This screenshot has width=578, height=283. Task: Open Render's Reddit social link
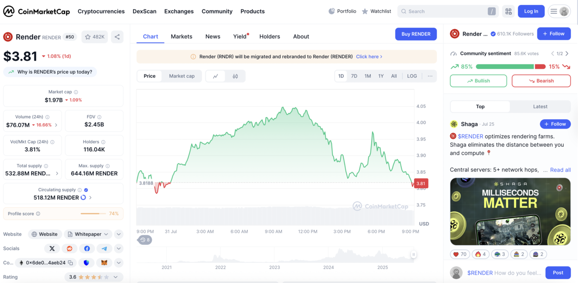pos(70,249)
